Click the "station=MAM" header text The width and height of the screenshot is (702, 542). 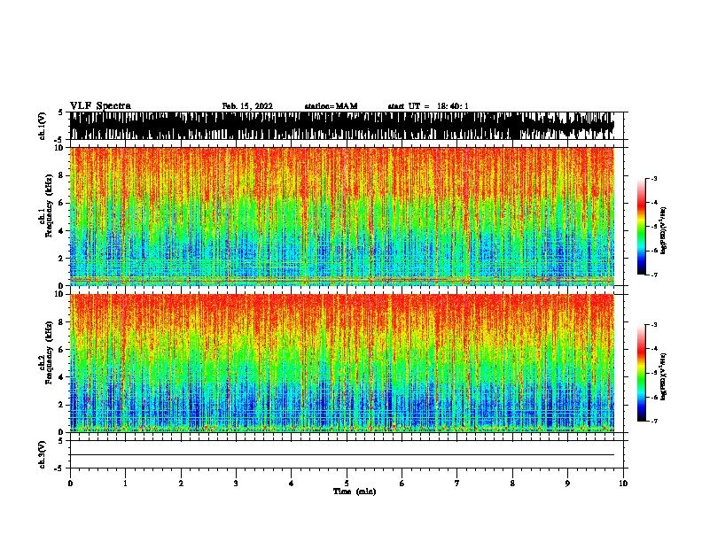[x=331, y=106]
